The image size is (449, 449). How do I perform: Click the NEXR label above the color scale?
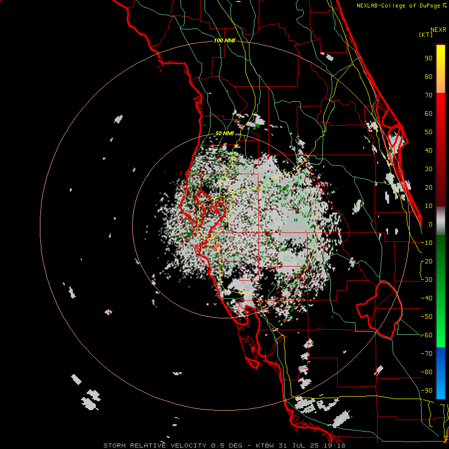439,30
